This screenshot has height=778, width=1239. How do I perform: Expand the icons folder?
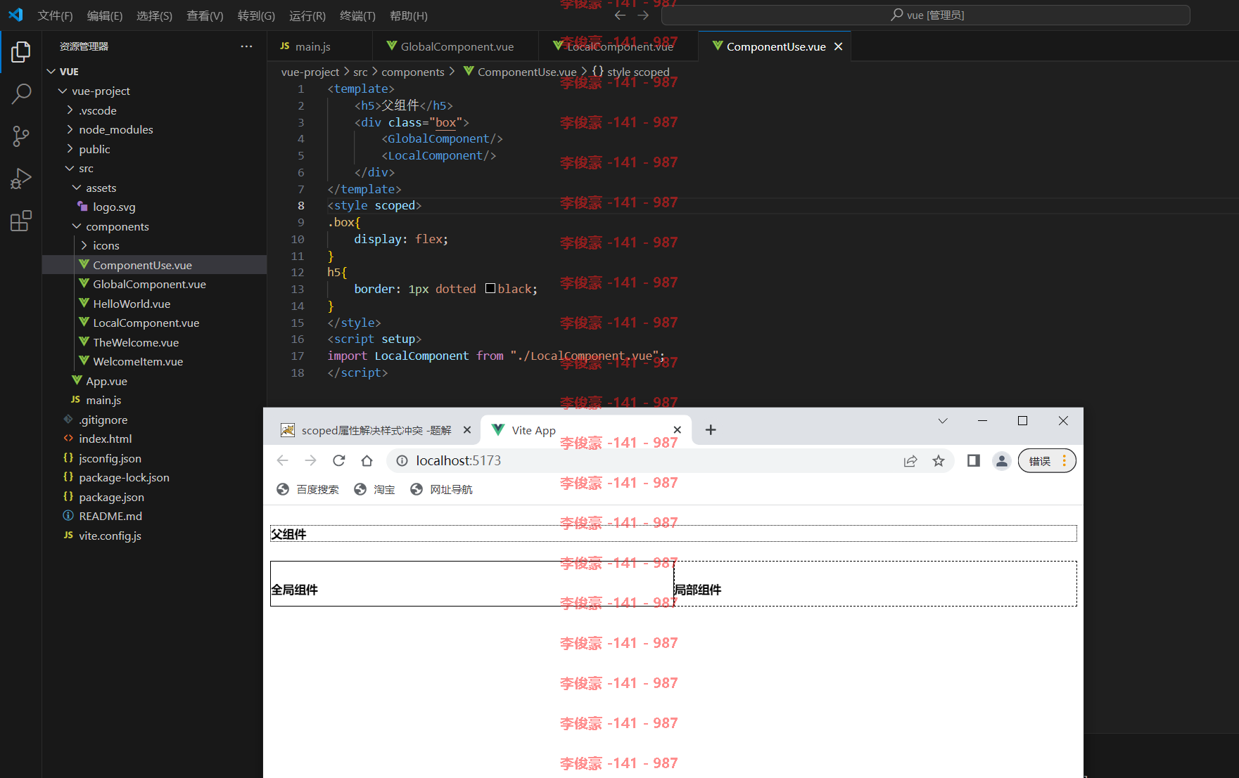coord(84,246)
